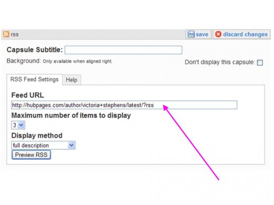
Task: Click the value 3 in items dropdown
Action: pos(15,125)
